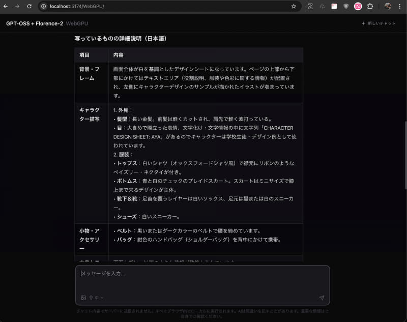Open the browser profile avatar menu

click(x=387, y=6)
